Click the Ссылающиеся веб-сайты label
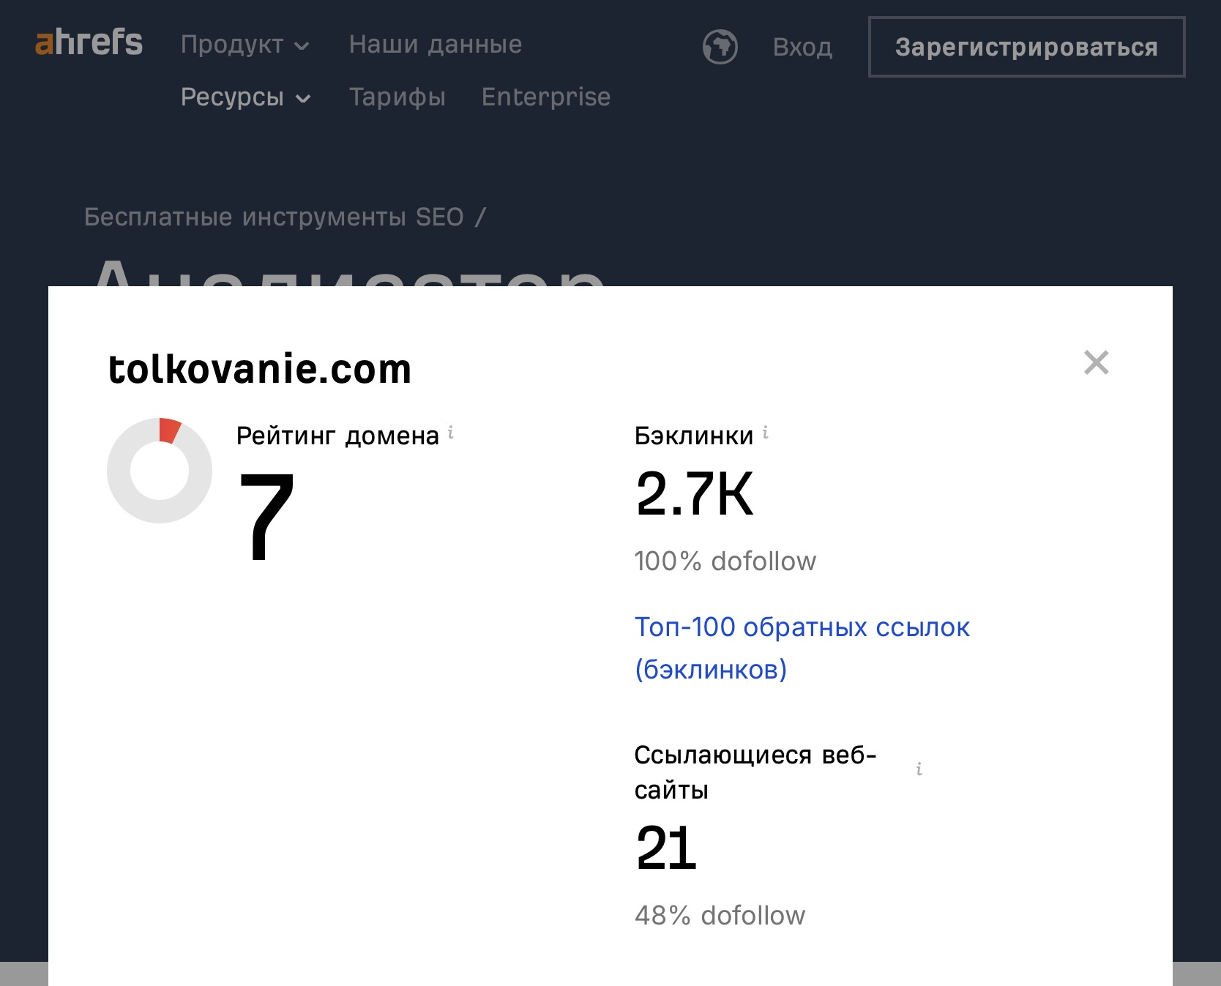 pyautogui.click(x=755, y=772)
